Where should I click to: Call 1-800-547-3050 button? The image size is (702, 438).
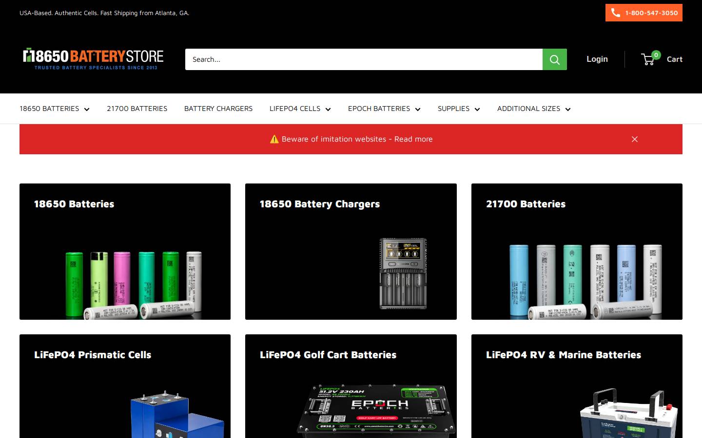click(644, 13)
